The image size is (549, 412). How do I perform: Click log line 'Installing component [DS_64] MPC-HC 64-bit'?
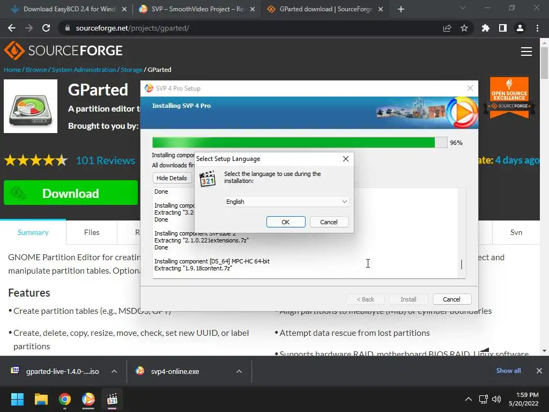[x=212, y=261]
